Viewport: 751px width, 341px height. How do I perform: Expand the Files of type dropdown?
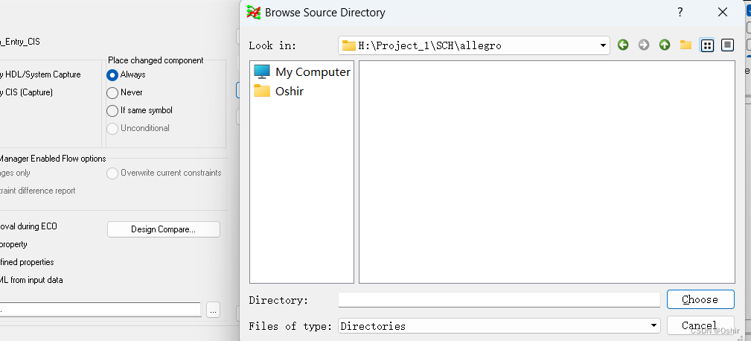point(653,326)
